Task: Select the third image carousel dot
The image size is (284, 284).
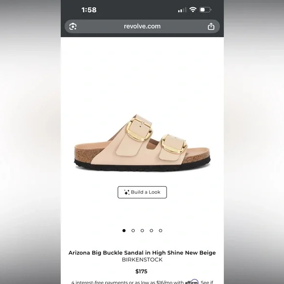Action: pos(142,231)
